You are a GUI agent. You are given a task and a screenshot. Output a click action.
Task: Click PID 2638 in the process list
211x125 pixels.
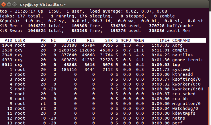7,50
